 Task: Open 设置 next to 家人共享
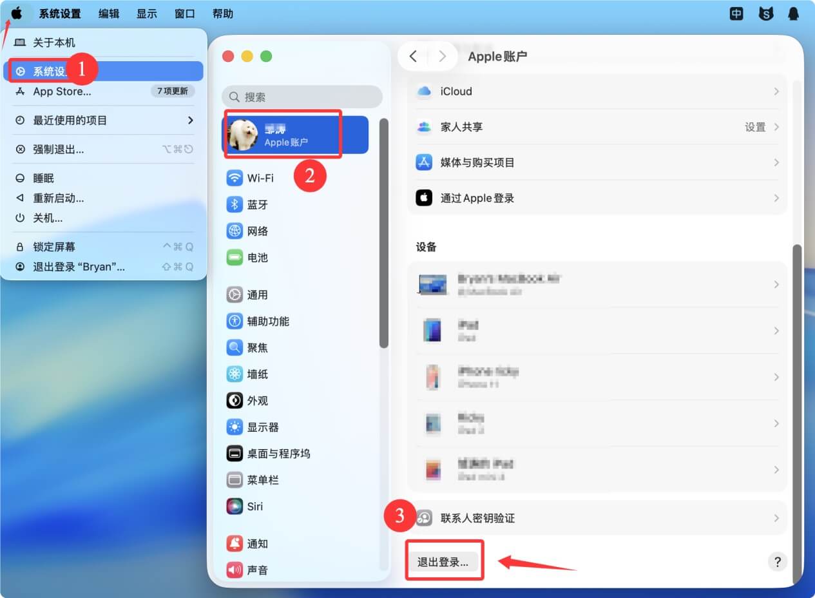754,127
